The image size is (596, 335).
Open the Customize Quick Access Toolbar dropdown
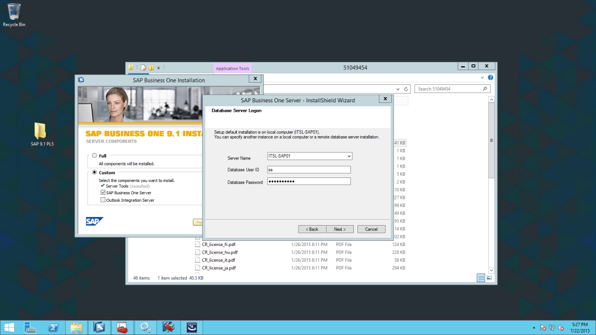(158, 68)
